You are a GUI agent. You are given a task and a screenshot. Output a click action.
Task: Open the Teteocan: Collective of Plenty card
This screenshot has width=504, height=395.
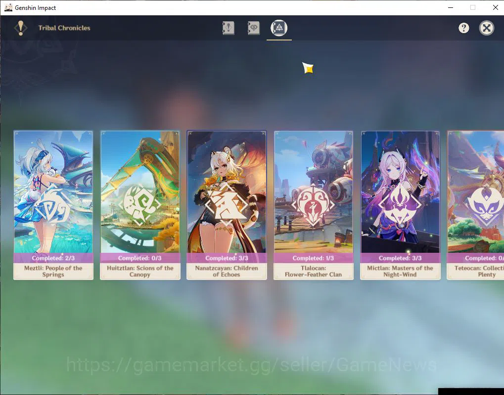[x=475, y=205]
